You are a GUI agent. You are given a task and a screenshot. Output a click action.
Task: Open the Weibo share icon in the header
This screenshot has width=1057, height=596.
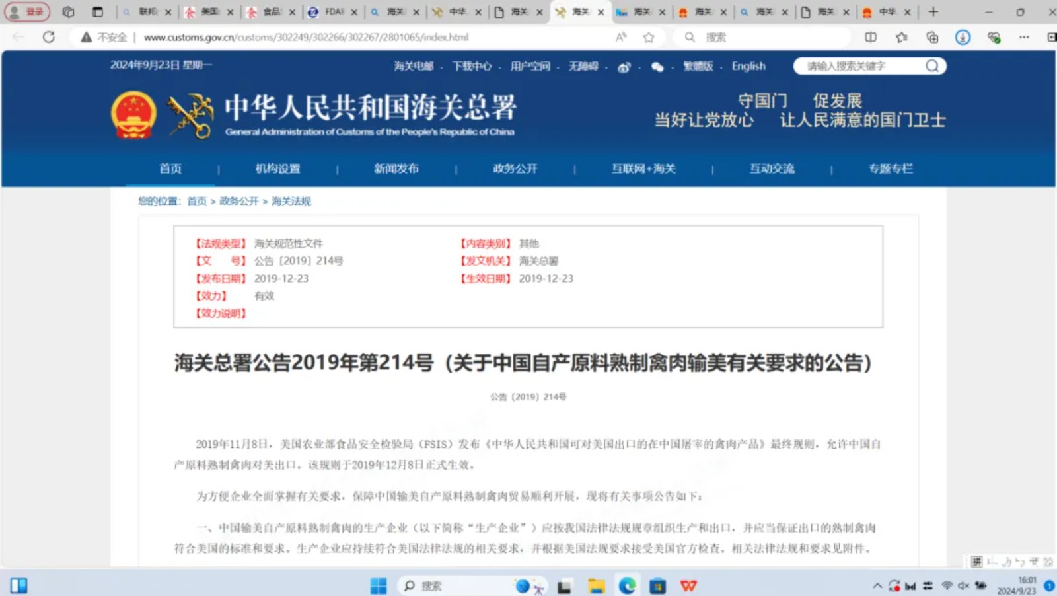(624, 67)
